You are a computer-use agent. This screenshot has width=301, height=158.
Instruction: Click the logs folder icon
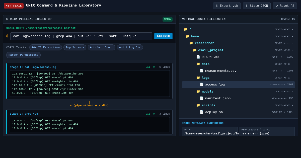point(198,78)
